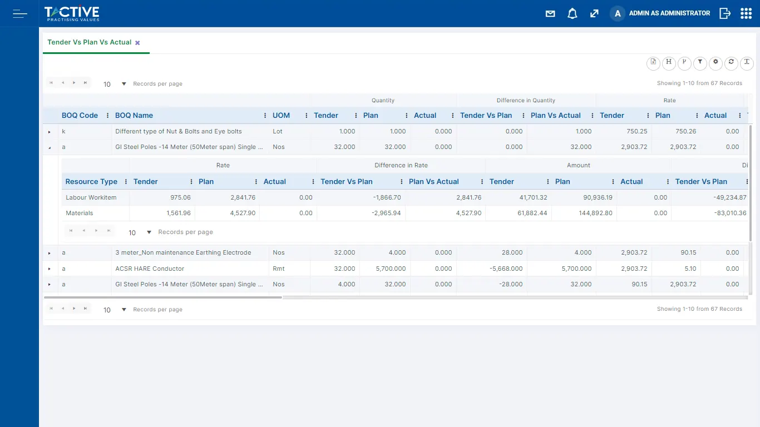Click the H toolbar icon

point(669,63)
